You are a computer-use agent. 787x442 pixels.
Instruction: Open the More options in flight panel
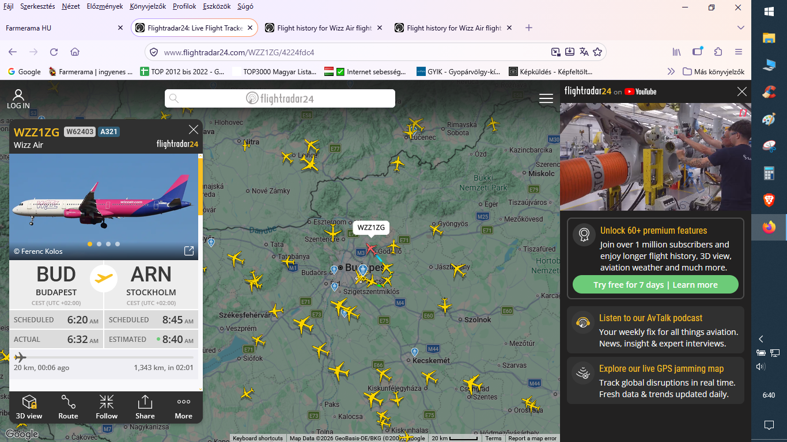click(184, 407)
